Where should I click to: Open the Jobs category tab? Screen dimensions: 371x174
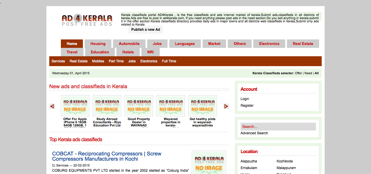click(157, 44)
